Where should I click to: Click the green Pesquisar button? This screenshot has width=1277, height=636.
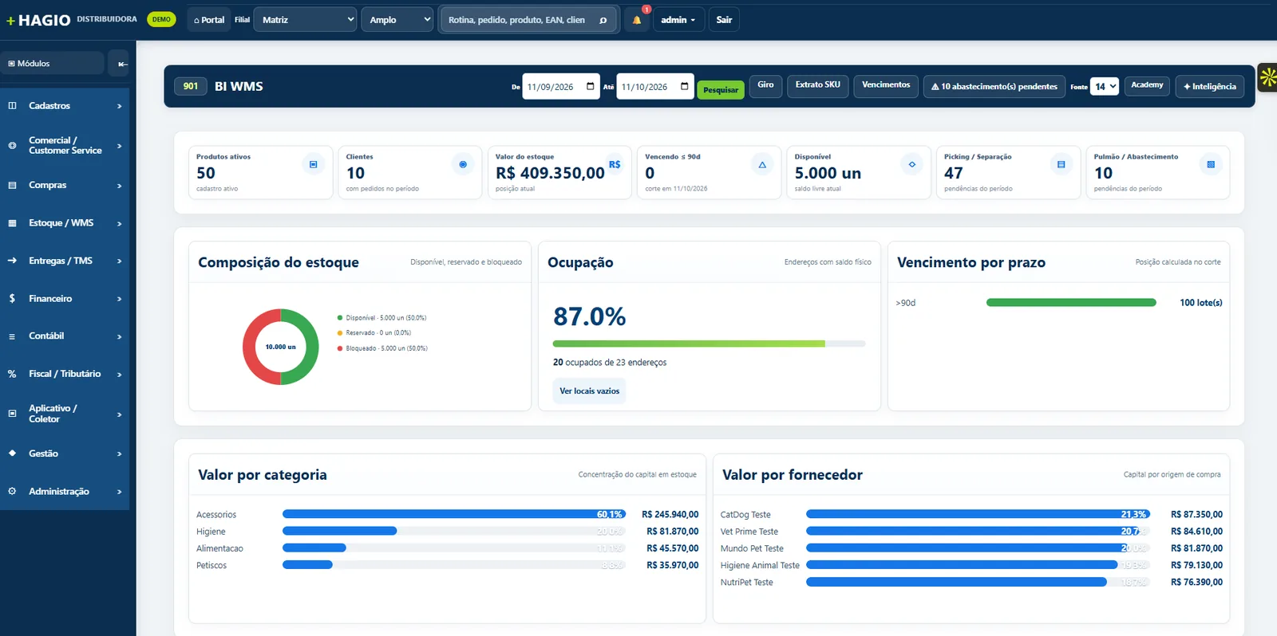(x=721, y=89)
